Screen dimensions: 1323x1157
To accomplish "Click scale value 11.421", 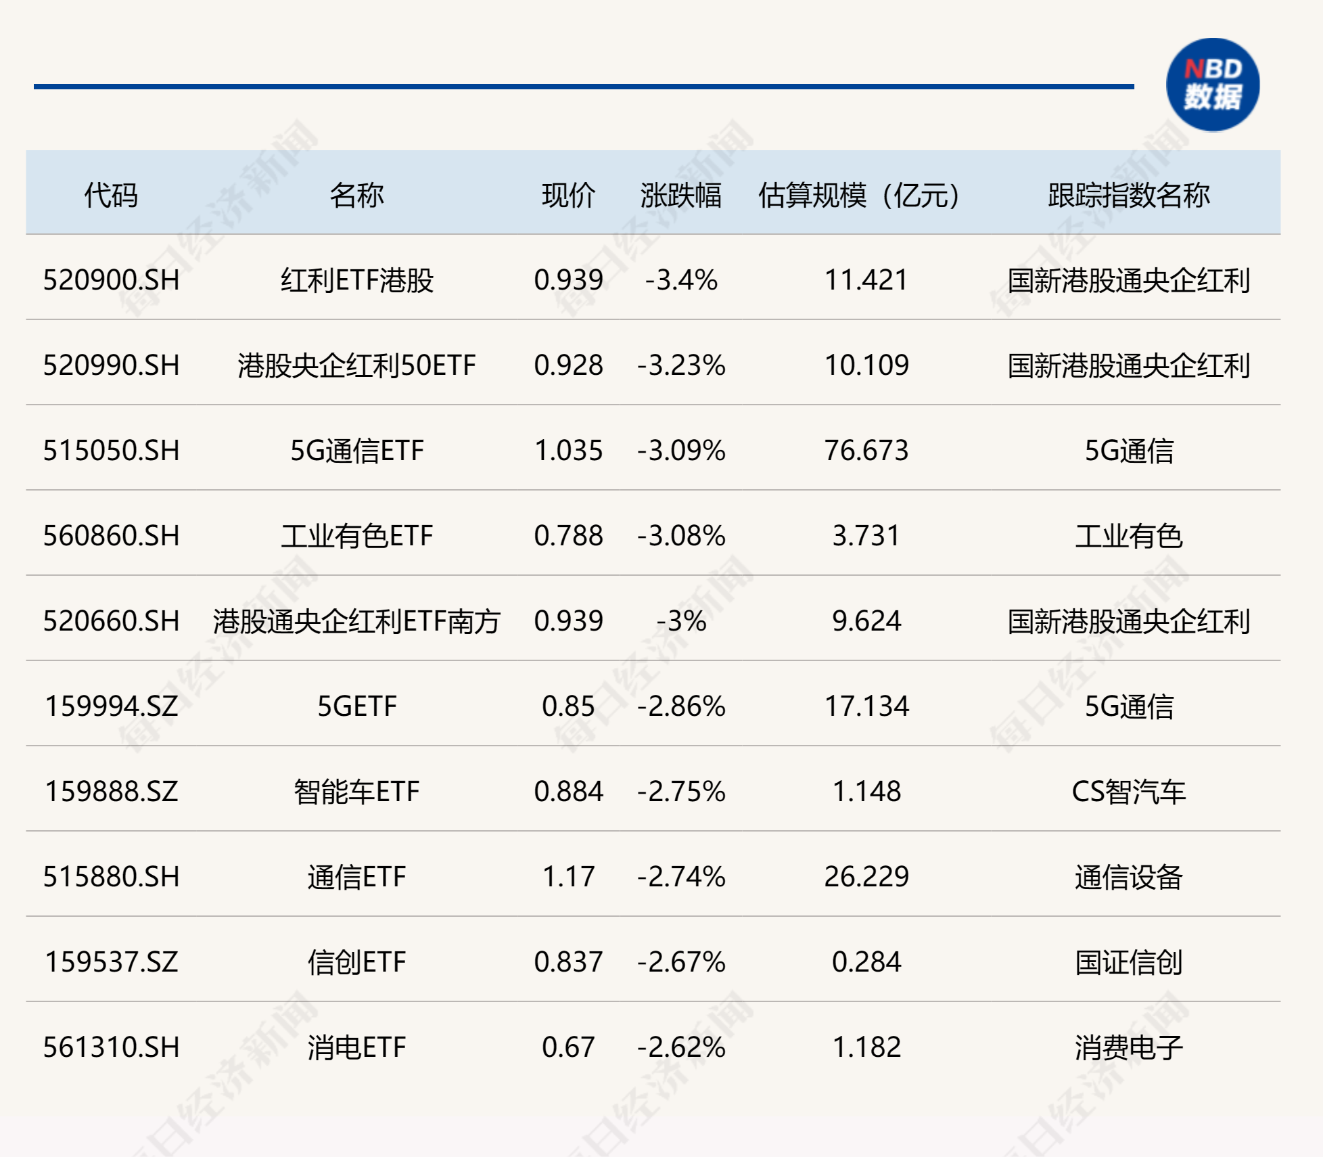I will click(x=866, y=280).
